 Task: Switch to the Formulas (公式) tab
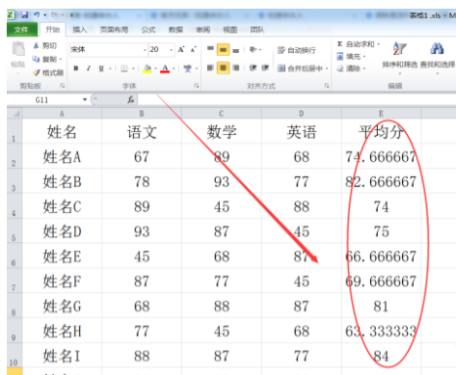(148, 30)
